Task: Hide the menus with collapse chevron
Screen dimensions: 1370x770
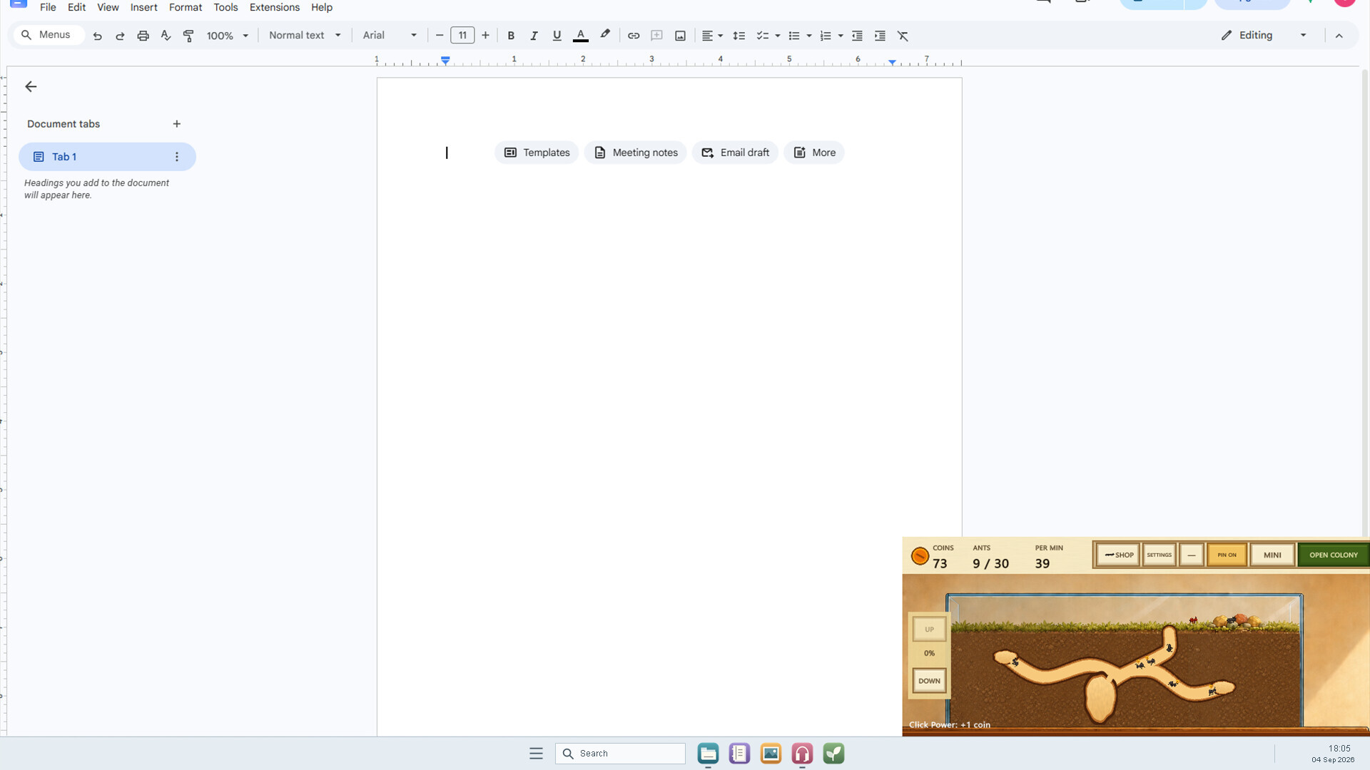Action: tap(1339, 36)
